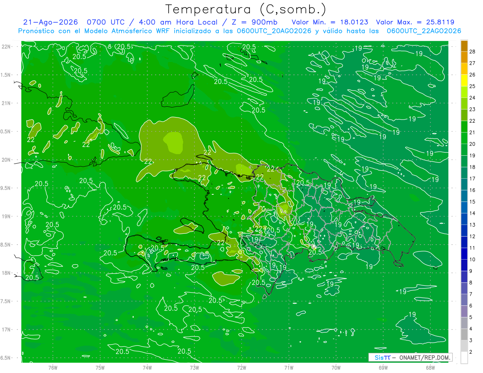This screenshot has height=373, width=483.
Task: Click 'Valor Min. = 18.0123' value
Action: (330, 22)
